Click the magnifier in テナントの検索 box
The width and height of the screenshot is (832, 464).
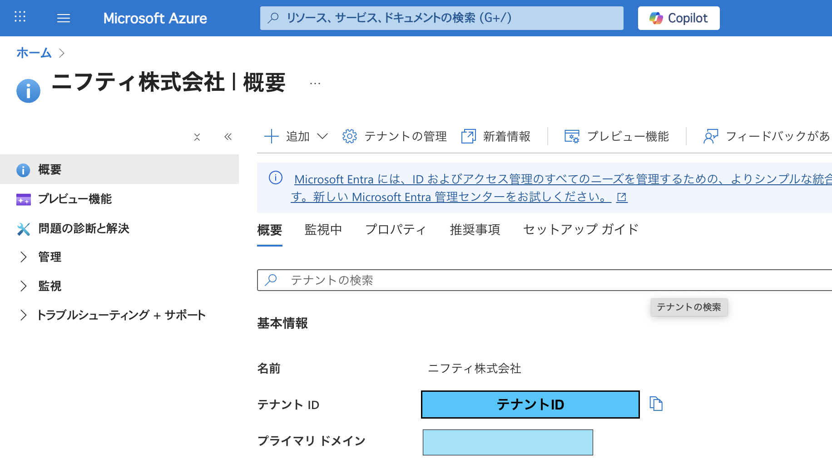click(x=271, y=280)
